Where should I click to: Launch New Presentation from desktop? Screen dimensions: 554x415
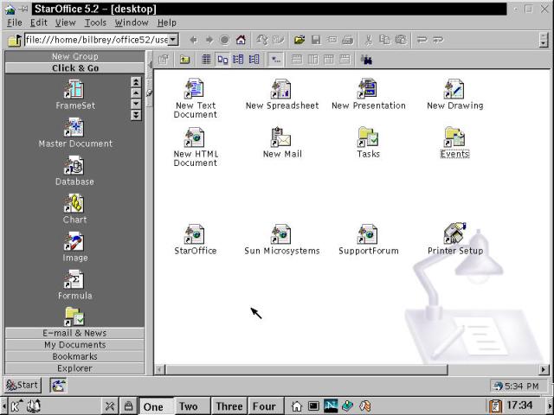[367, 88]
